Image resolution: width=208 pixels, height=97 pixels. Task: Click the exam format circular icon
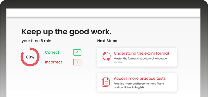106,56
